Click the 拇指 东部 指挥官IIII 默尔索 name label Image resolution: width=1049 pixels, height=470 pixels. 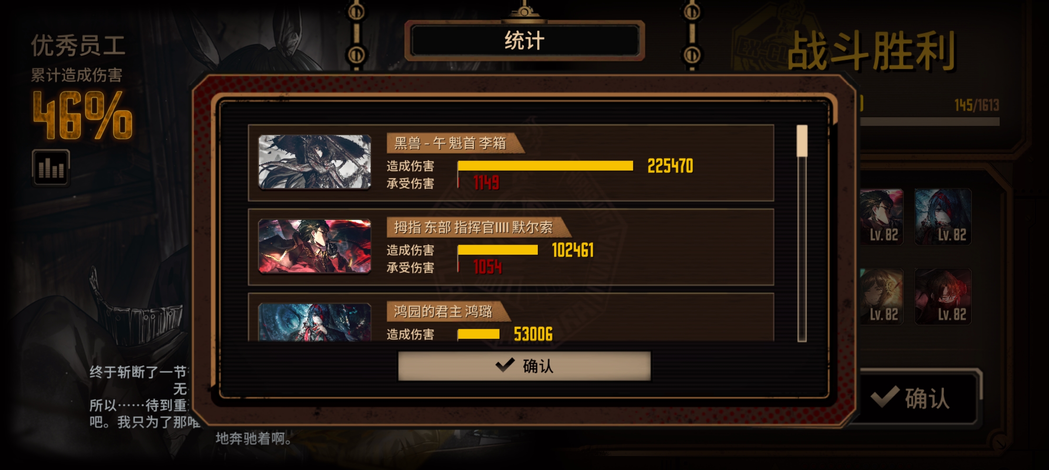(x=474, y=227)
